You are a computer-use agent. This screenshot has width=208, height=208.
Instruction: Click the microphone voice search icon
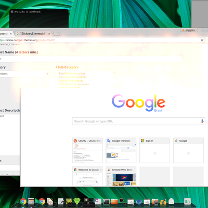coord(202,121)
